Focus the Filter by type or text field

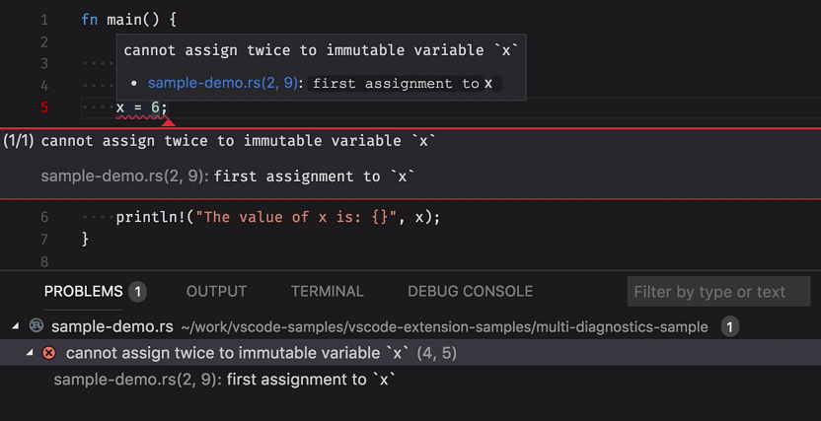click(717, 292)
